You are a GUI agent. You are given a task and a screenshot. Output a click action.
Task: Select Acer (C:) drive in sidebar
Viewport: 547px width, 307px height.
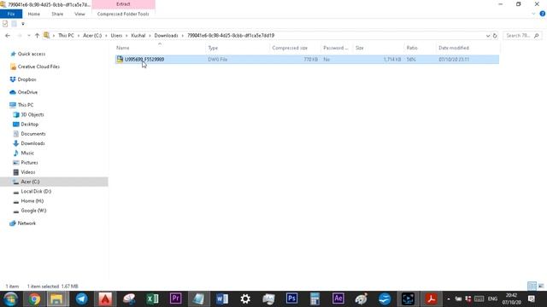[x=30, y=182]
